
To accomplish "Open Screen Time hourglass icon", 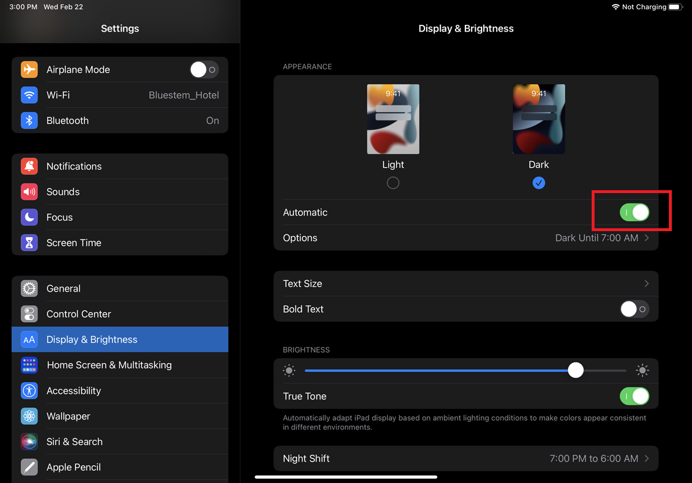I will (x=29, y=242).
